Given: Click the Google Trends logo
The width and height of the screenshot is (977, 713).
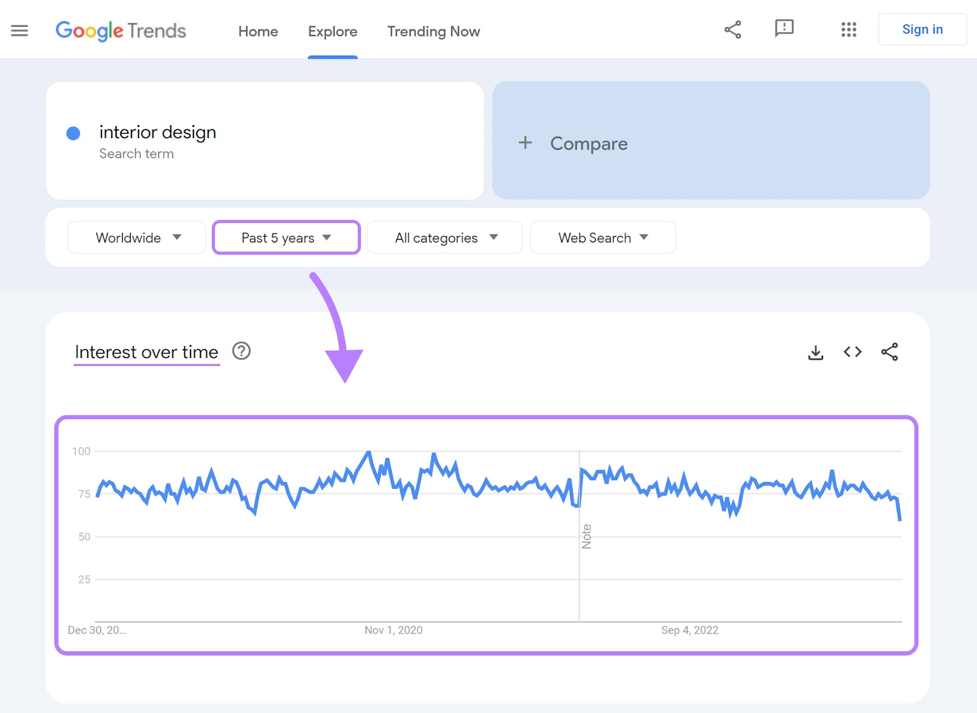Looking at the screenshot, I should pos(120,31).
